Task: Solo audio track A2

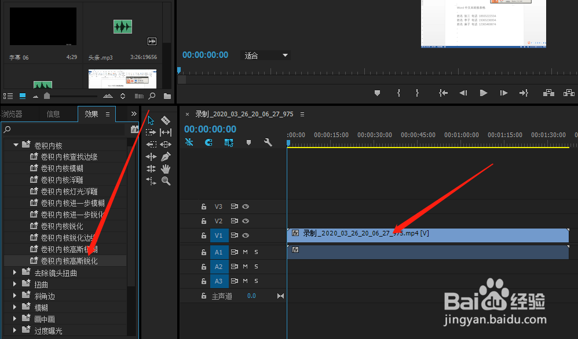Action: click(x=256, y=267)
